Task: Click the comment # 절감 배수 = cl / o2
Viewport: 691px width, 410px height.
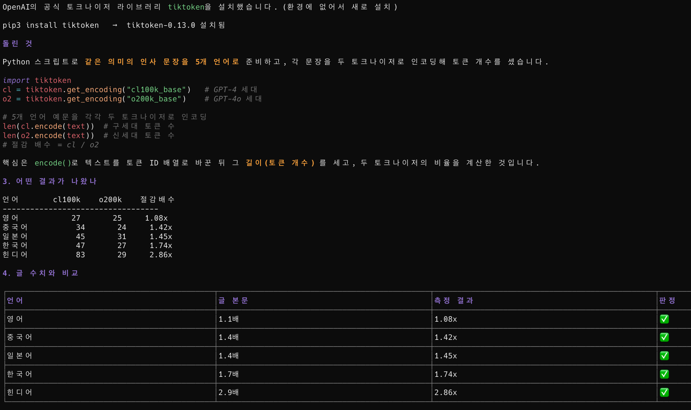Action: (x=51, y=145)
